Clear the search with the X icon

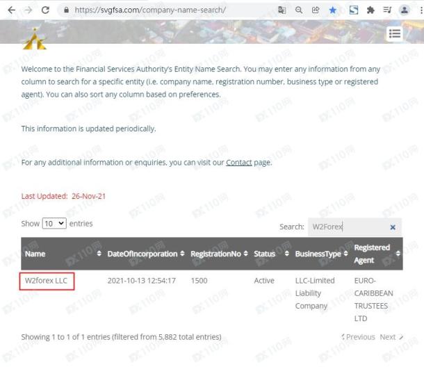coord(393,227)
